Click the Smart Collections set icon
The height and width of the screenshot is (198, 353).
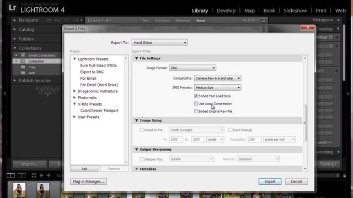pos(23,55)
